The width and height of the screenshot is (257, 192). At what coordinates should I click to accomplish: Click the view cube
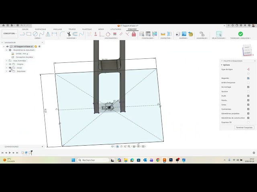pos(247,50)
